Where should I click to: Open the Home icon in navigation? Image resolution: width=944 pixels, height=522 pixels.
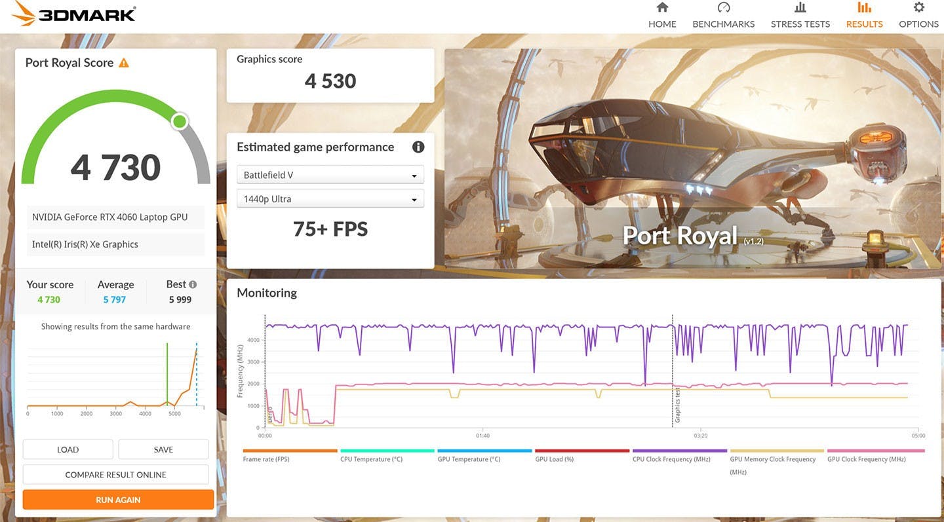coord(662,8)
